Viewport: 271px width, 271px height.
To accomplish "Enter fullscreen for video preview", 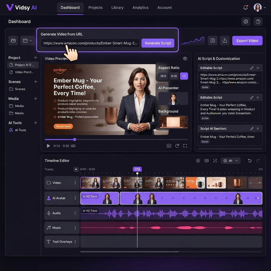I will click(185, 146).
